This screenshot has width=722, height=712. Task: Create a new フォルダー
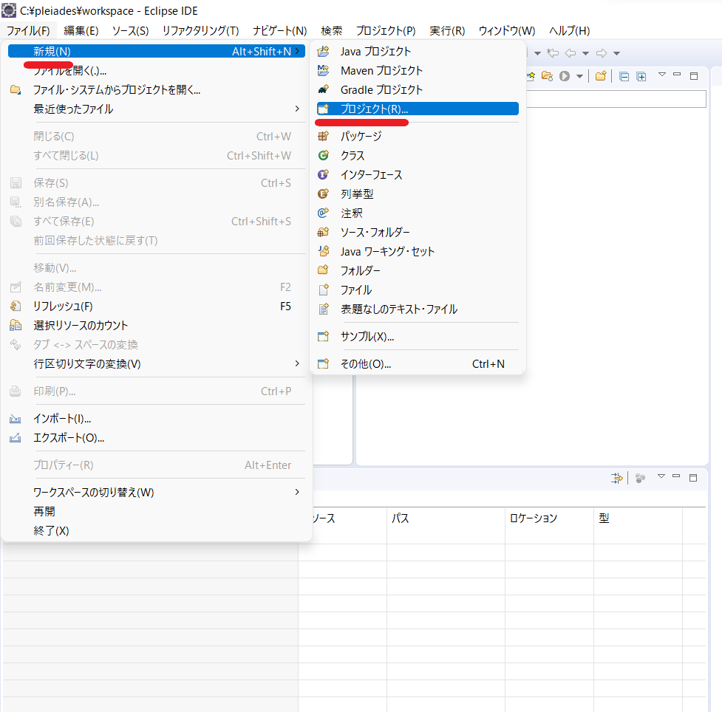pyautogui.click(x=418, y=270)
